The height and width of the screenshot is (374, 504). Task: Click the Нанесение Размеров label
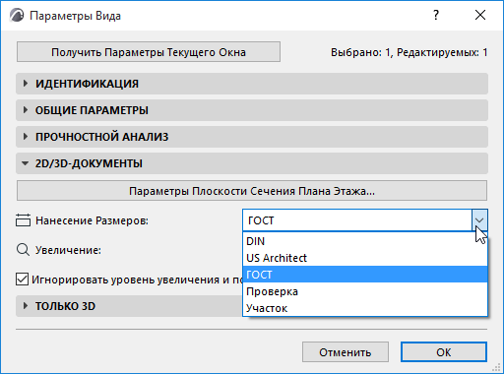tap(92, 220)
